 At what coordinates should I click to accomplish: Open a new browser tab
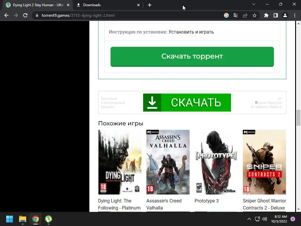click(x=150, y=5)
